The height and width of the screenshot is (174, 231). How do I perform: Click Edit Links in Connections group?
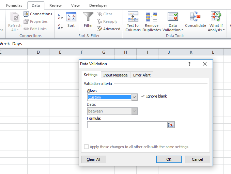coord(35,29)
